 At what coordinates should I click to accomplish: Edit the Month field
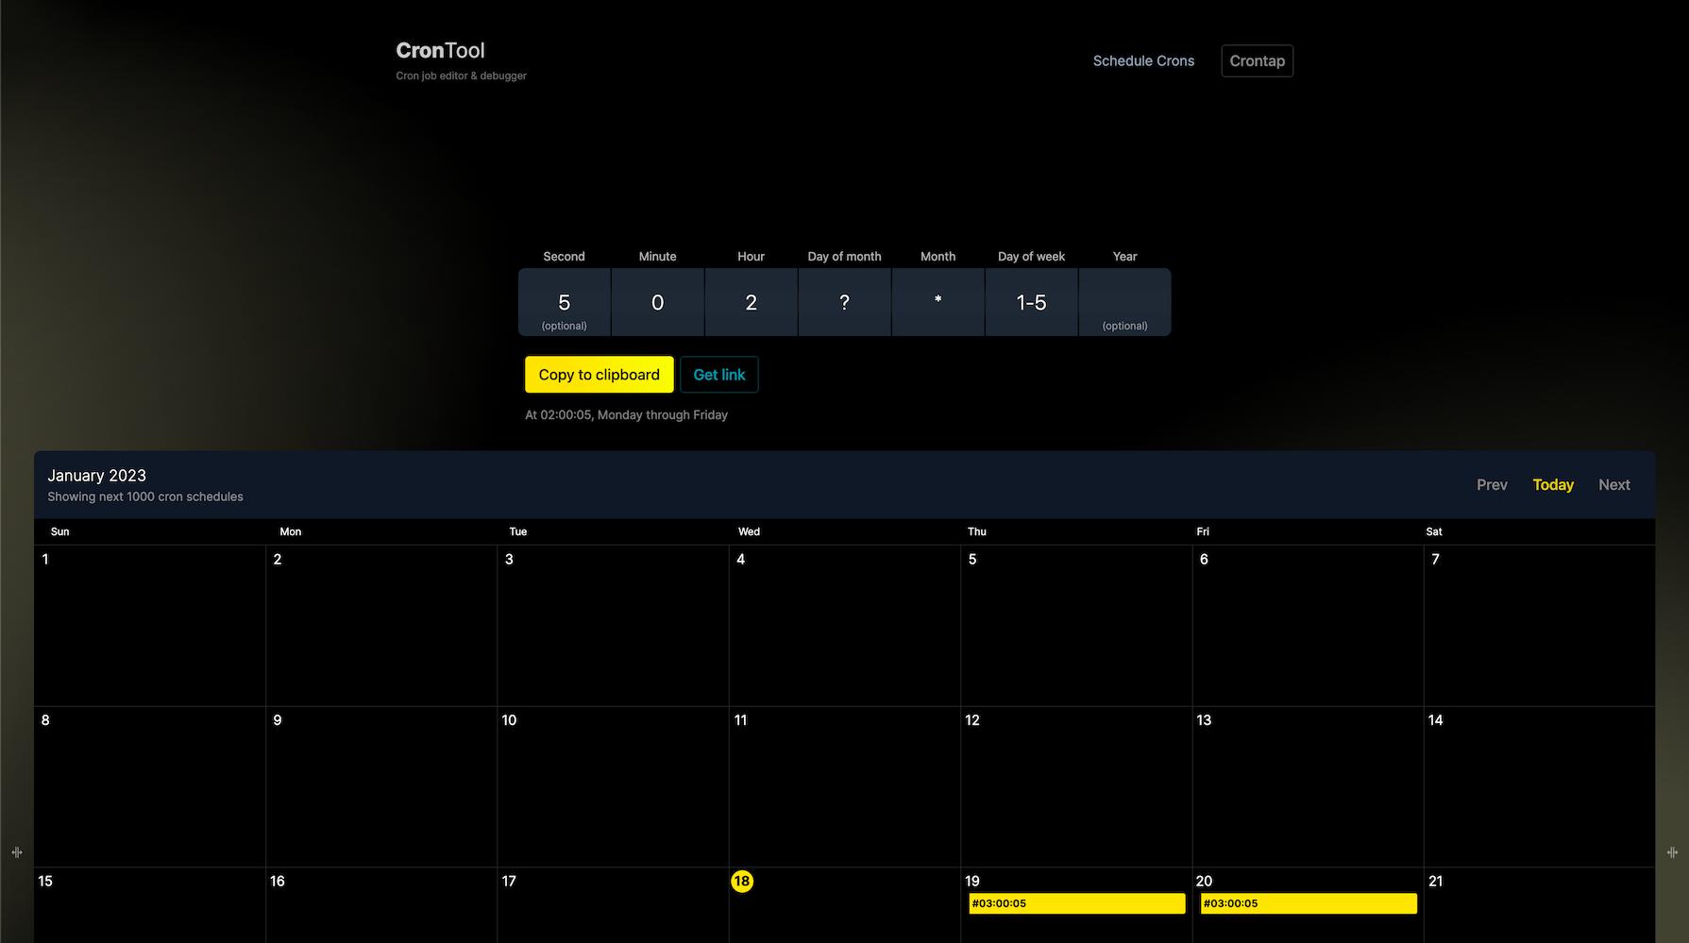[x=937, y=302]
